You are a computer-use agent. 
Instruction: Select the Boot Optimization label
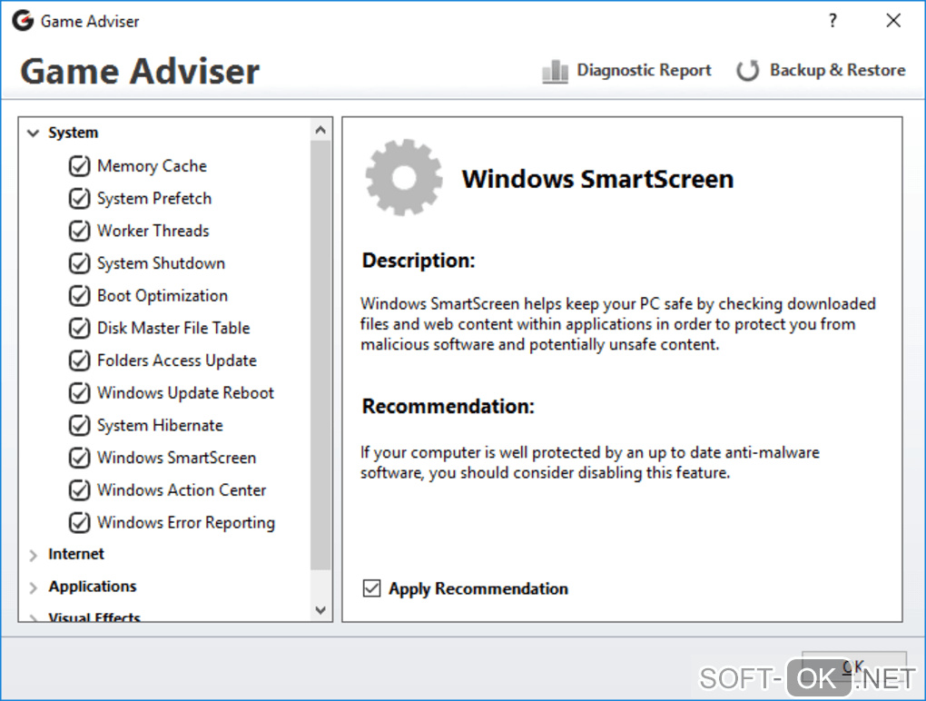pos(163,295)
